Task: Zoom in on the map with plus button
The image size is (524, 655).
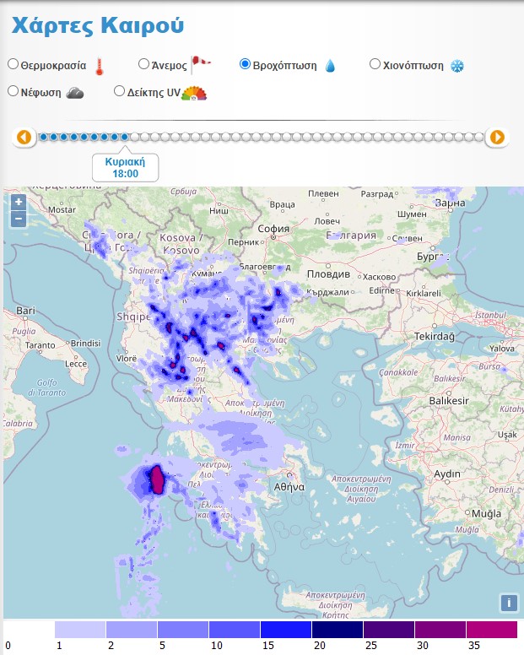Action: pyautogui.click(x=19, y=203)
